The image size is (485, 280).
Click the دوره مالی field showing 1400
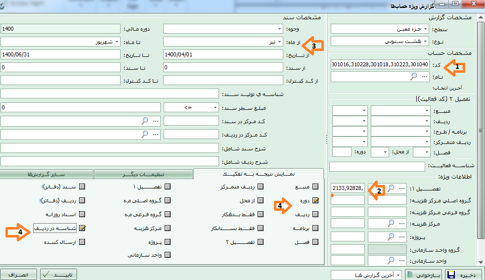point(60,29)
